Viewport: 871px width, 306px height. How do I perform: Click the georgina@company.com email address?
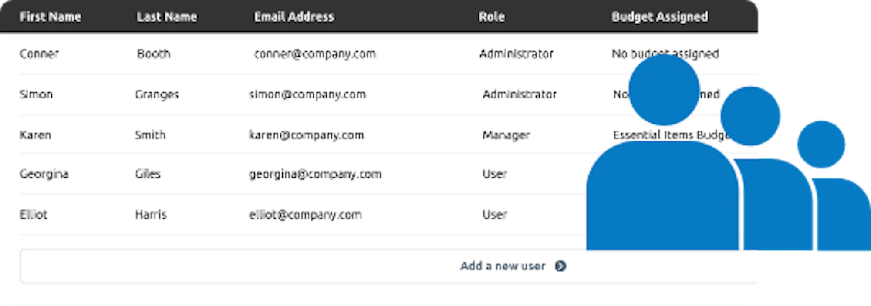point(315,174)
